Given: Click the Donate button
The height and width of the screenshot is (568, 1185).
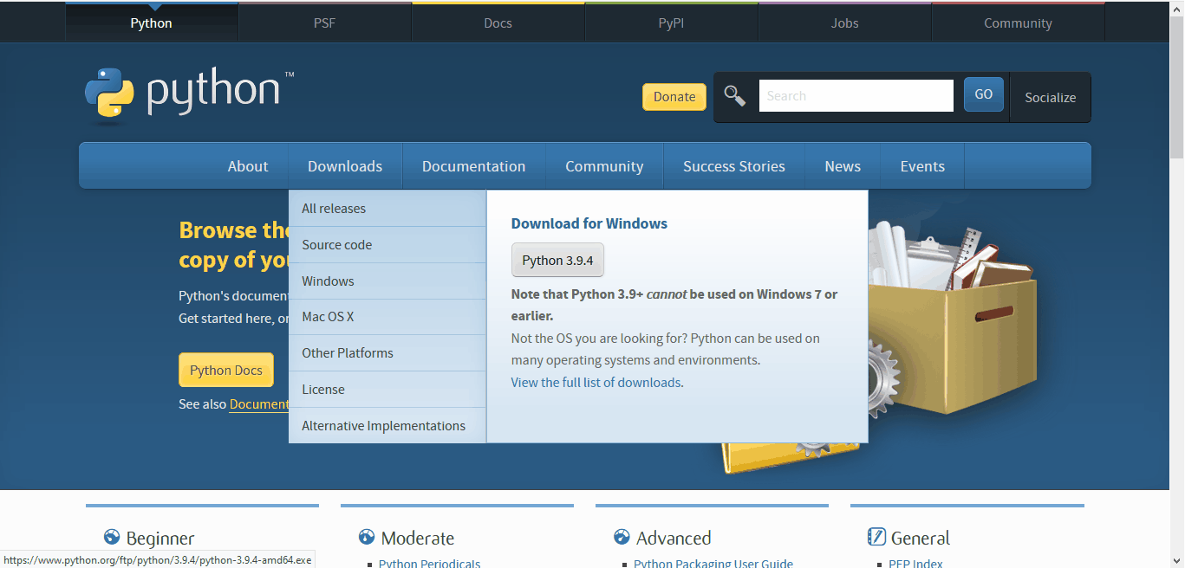Looking at the screenshot, I should tap(674, 97).
